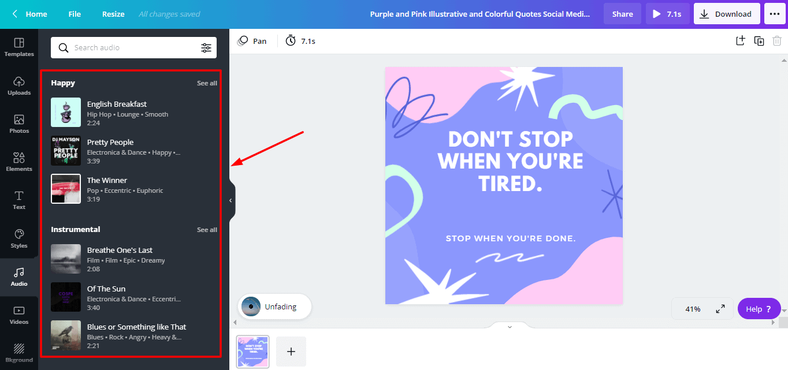Type in the Search audio field
This screenshot has height=370, width=788.
pyautogui.click(x=133, y=48)
